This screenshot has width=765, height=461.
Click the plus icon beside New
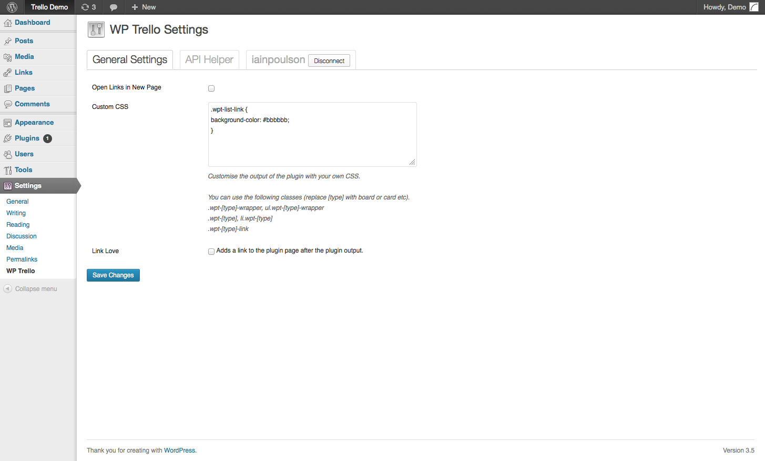click(x=135, y=7)
